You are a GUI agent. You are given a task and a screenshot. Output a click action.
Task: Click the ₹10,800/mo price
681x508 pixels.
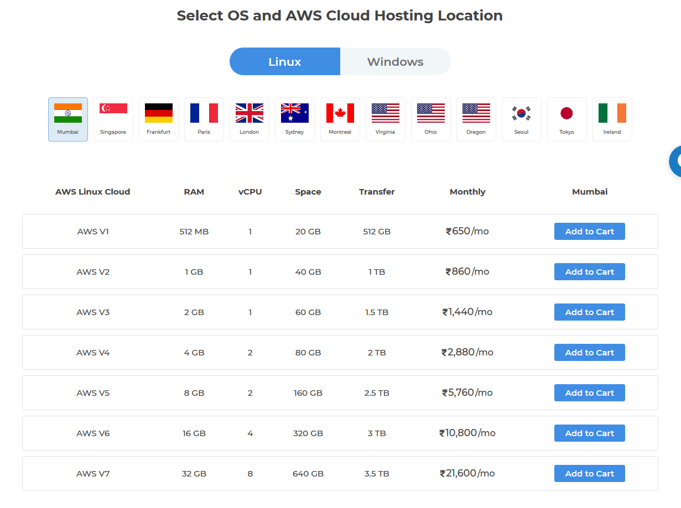coord(467,433)
